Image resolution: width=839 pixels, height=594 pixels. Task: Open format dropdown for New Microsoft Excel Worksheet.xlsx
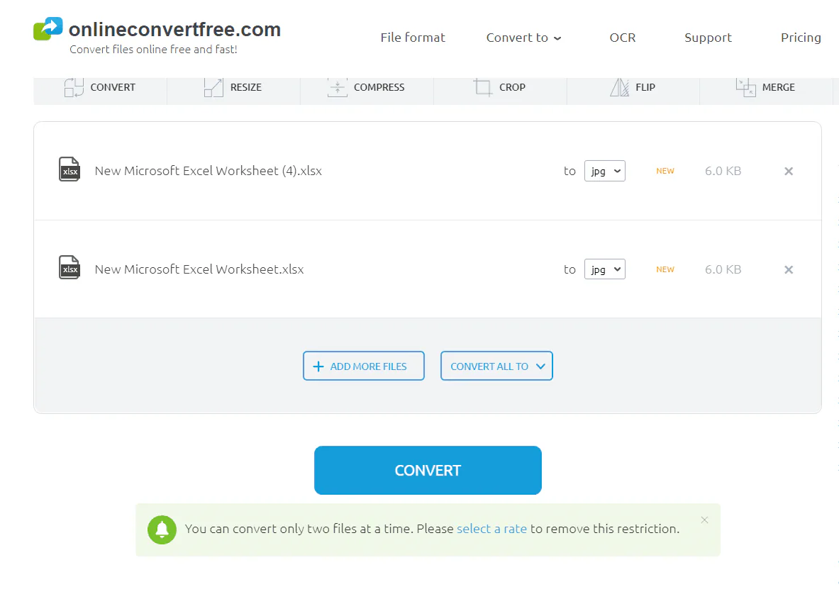[x=605, y=269]
